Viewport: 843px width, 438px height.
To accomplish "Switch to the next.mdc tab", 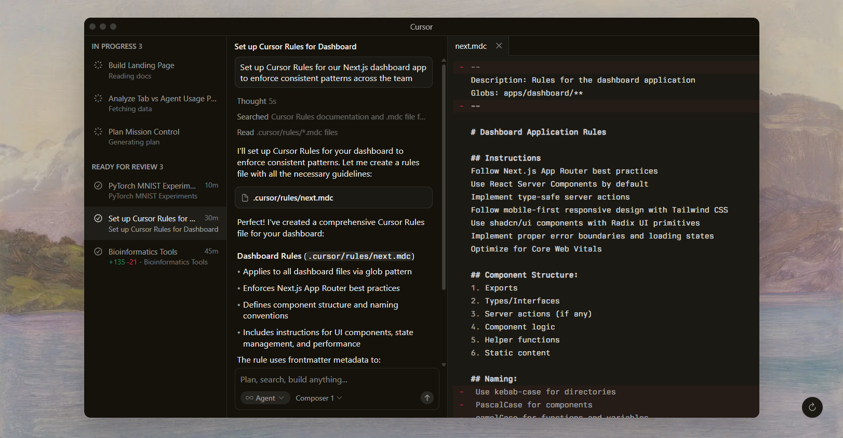I will click(x=471, y=46).
